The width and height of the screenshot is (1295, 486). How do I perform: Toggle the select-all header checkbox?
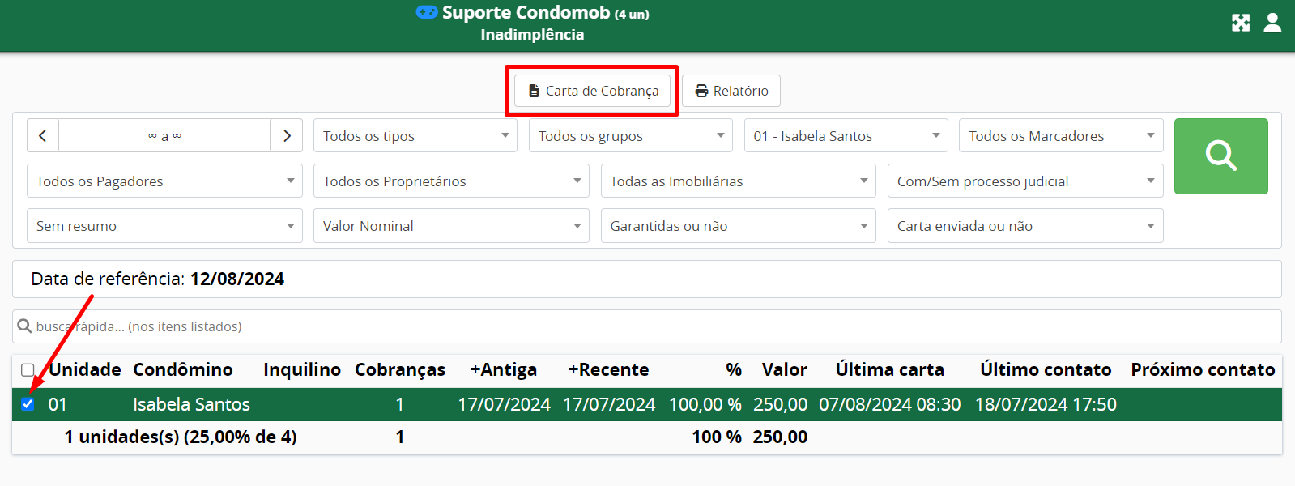(28, 370)
